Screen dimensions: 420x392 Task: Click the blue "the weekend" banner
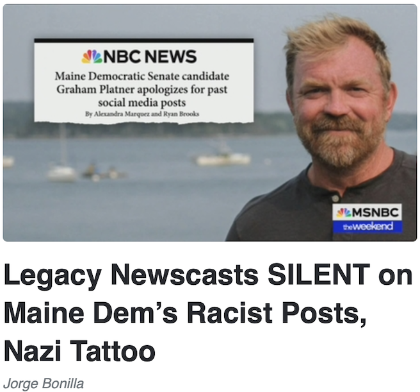pyautogui.click(x=367, y=226)
